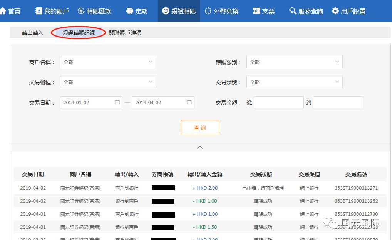
Task: Open calendar icon of end date 2019-04-02
Action: (189, 102)
